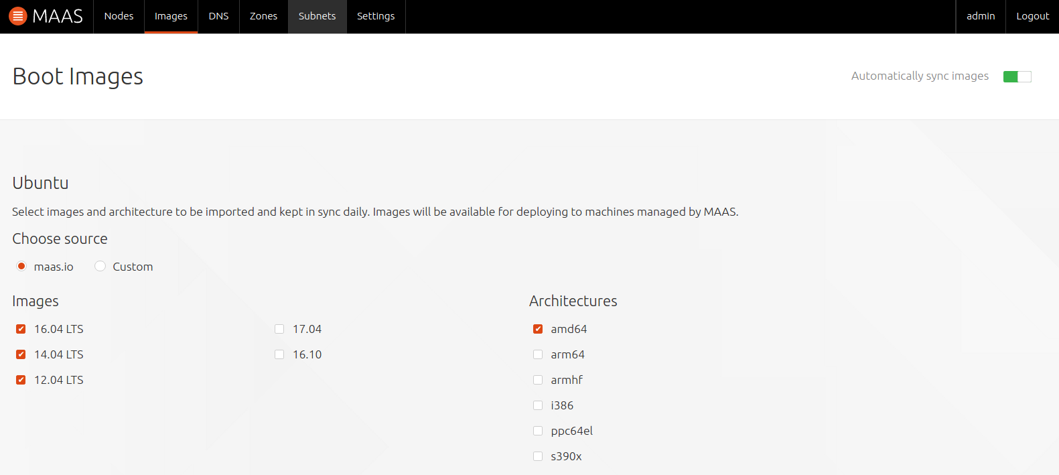This screenshot has height=475, width=1059.
Task: Select the Custom source radio button
Action: 100,266
